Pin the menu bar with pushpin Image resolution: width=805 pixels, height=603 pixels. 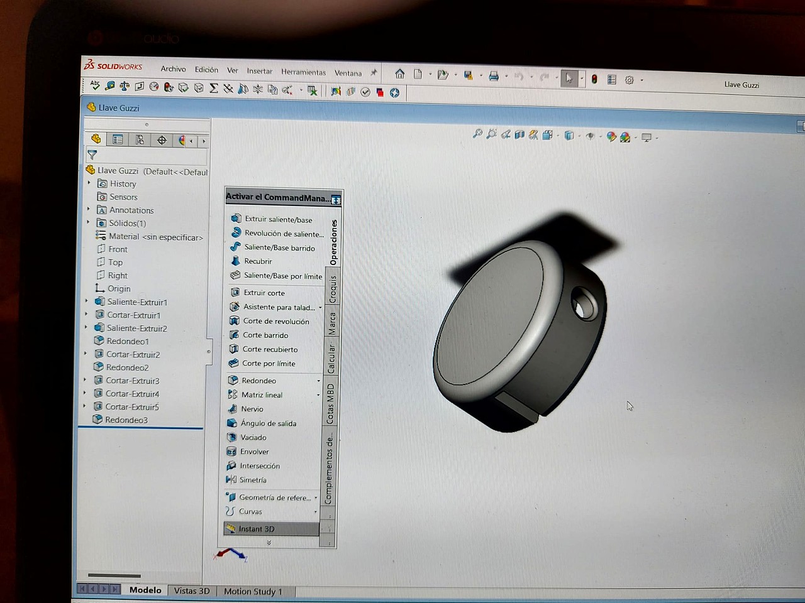(374, 73)
